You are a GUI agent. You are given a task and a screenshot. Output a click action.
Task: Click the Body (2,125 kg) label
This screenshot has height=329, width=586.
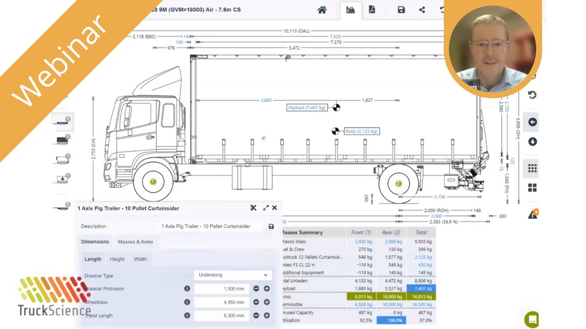[362, 131]
